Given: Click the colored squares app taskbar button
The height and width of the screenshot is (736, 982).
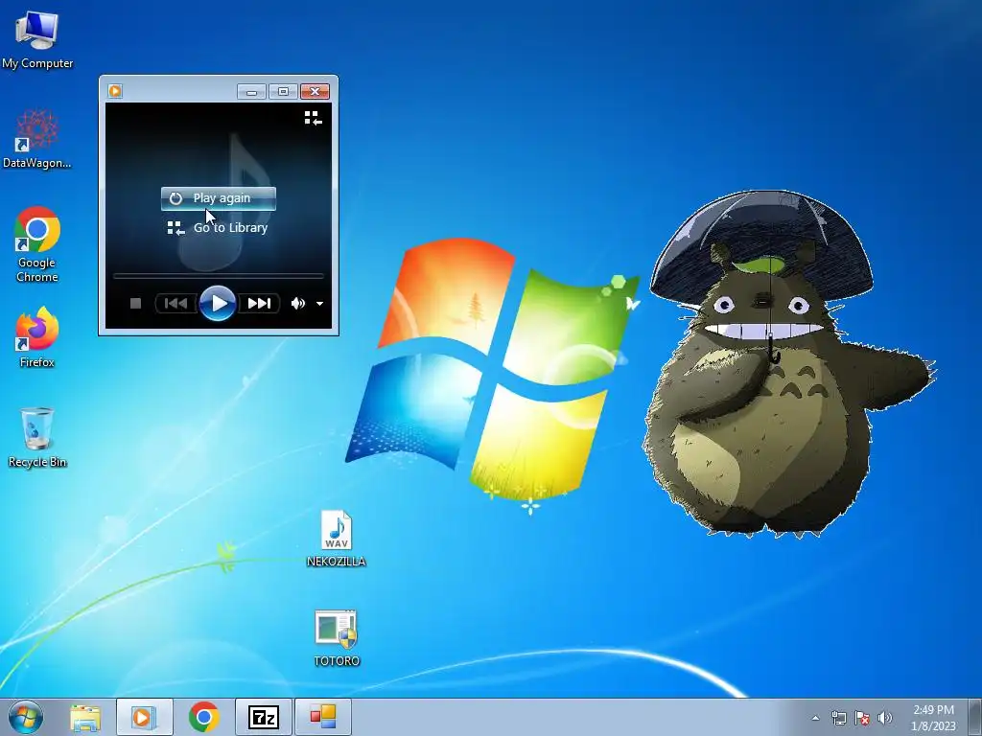Looking at the screenshot, I should 322,717.
